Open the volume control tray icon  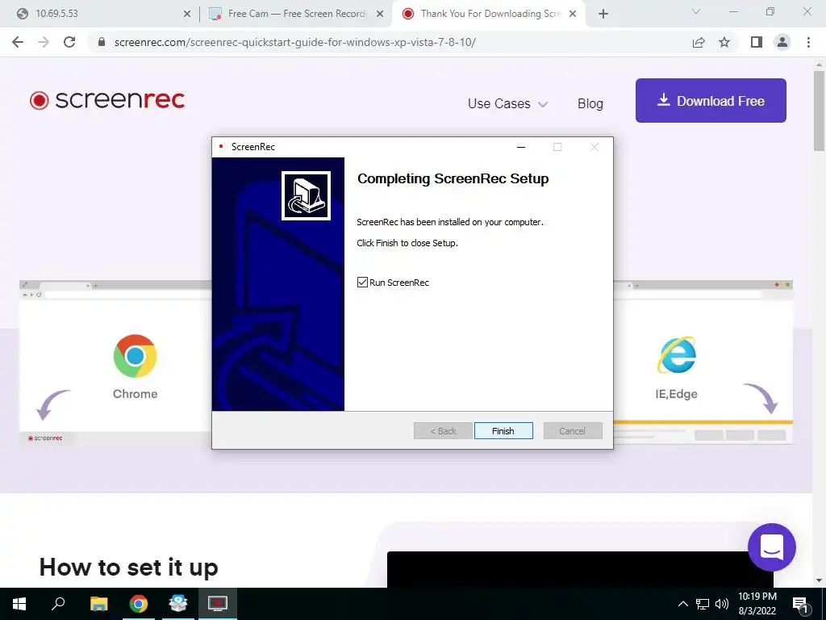point(722,604)
